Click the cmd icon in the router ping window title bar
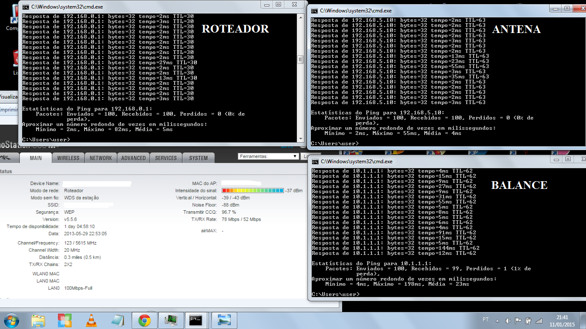Image resolution: width=586 pixels, height=329 pixels. point(26,7)
